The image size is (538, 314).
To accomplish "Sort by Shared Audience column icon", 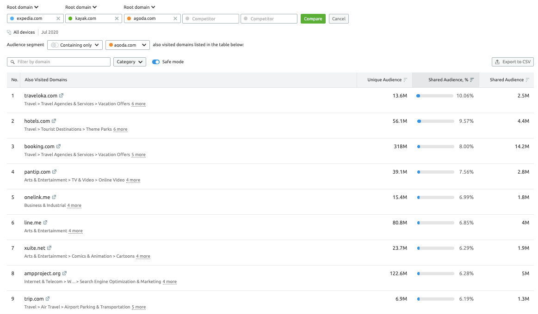I will [x=527, y=80].
